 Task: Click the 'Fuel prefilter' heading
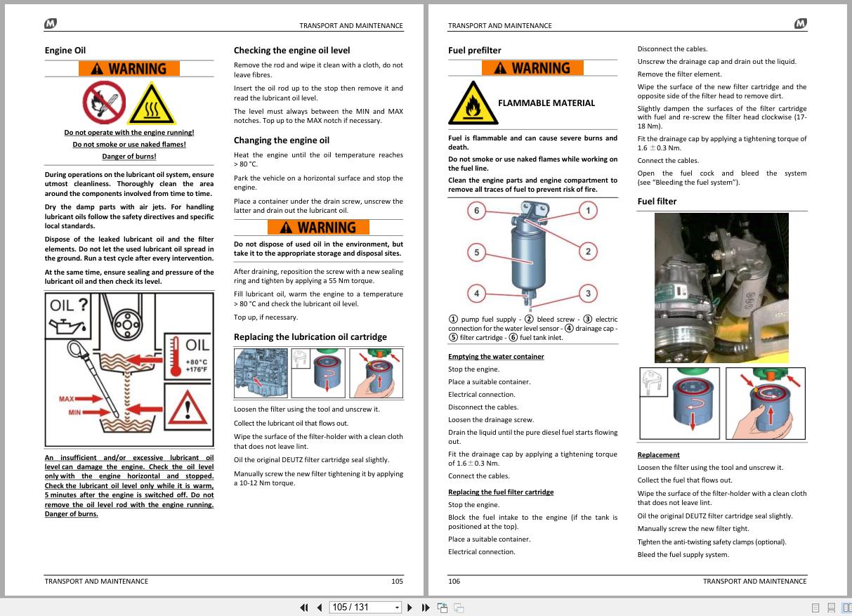(x=475, y=51)
